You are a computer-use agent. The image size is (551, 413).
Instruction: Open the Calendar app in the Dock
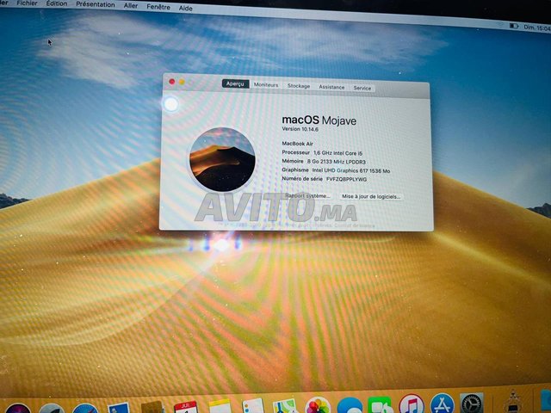(185, 407)
